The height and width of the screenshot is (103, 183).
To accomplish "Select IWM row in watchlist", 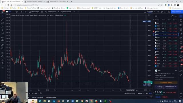I will pos(166,26).
